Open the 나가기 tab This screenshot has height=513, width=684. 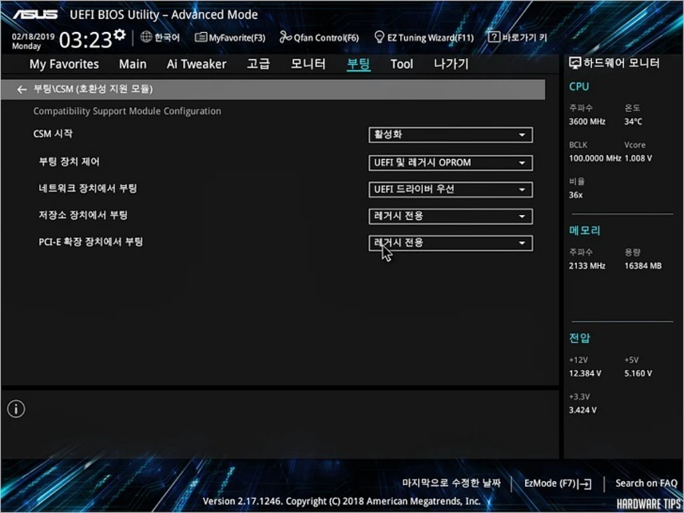(451, 64)
